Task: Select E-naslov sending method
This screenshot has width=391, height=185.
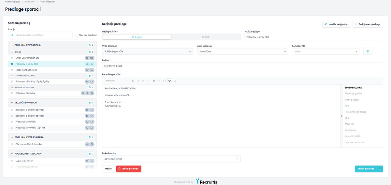Action: coord(137,37)
